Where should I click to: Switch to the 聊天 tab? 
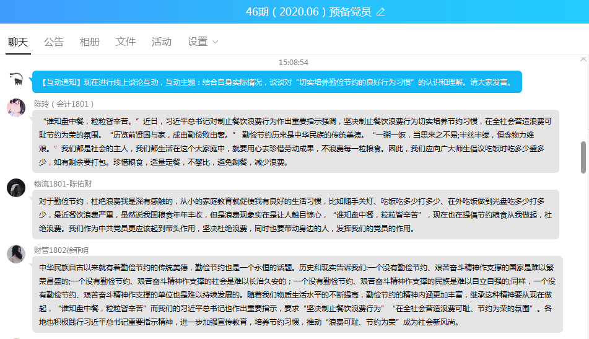click(18, 42)
